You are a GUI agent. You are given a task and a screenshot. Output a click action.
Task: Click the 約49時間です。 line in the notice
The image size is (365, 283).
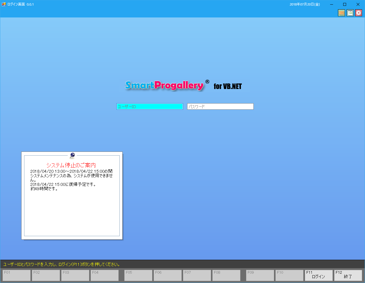click(44, 189)
